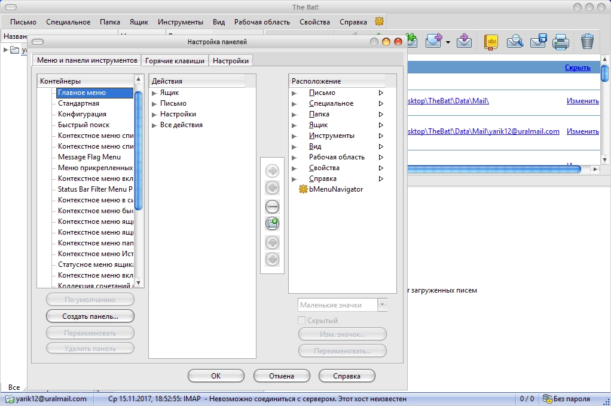Viewport: 611px width, 406px height.
Task: Click the main pane vertical scrollbar thumb
Action: tap(604, 73)
